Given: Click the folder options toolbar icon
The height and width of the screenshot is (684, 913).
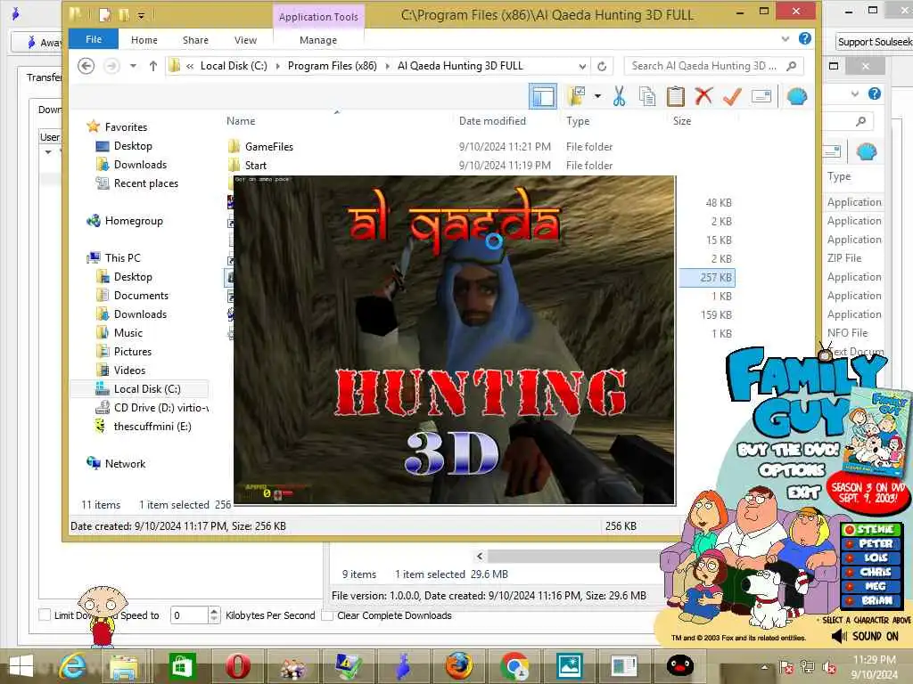Looking at the screenshot, I should click(577, 96).
